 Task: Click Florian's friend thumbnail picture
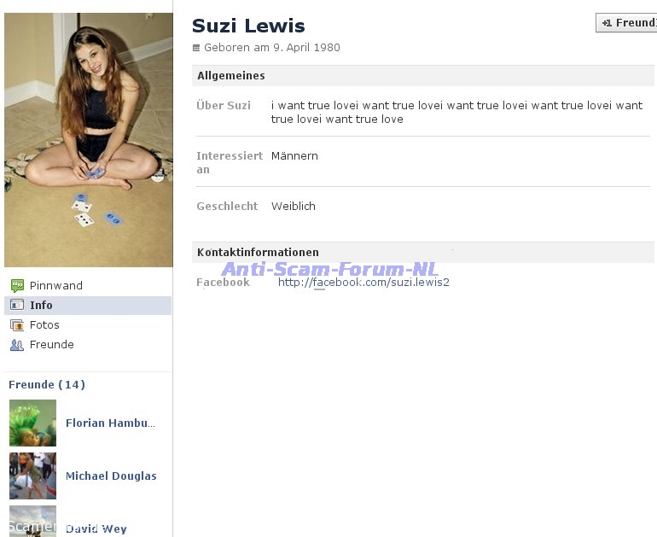(x=32, y=423)
